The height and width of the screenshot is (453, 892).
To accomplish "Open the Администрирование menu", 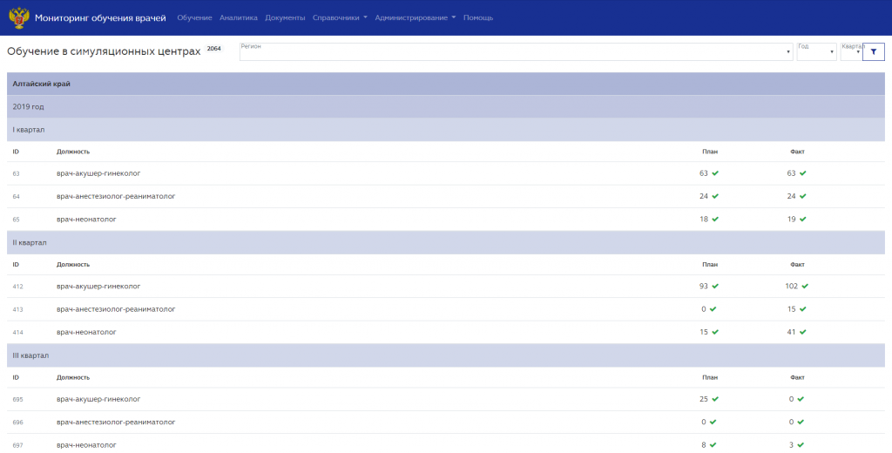I will coord(416,17).
